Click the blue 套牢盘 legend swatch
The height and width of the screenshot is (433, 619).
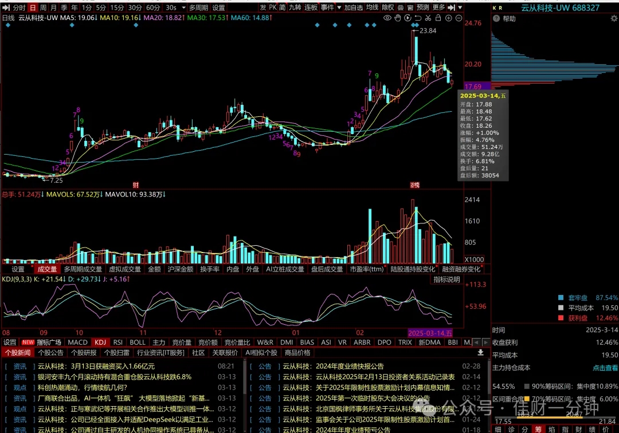point(561,298)
